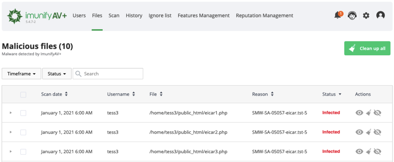Open the Timeframe dropdown filter
This screenshot has height=162, width=394.
click(x=21, y=74)
